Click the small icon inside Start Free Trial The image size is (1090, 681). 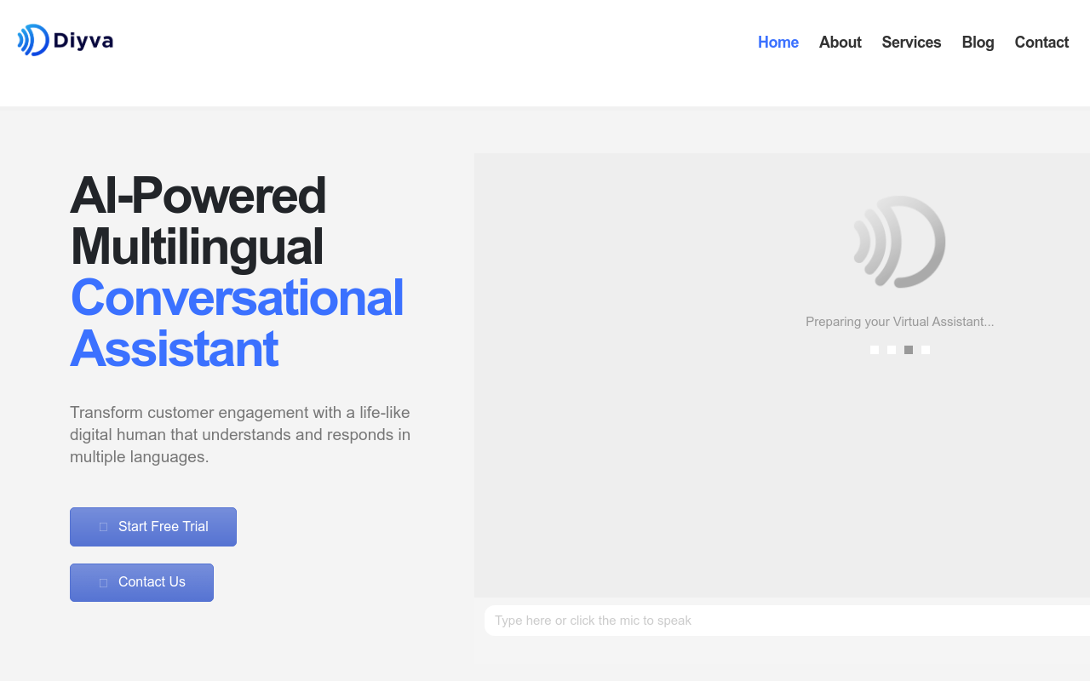pos(104,527)
